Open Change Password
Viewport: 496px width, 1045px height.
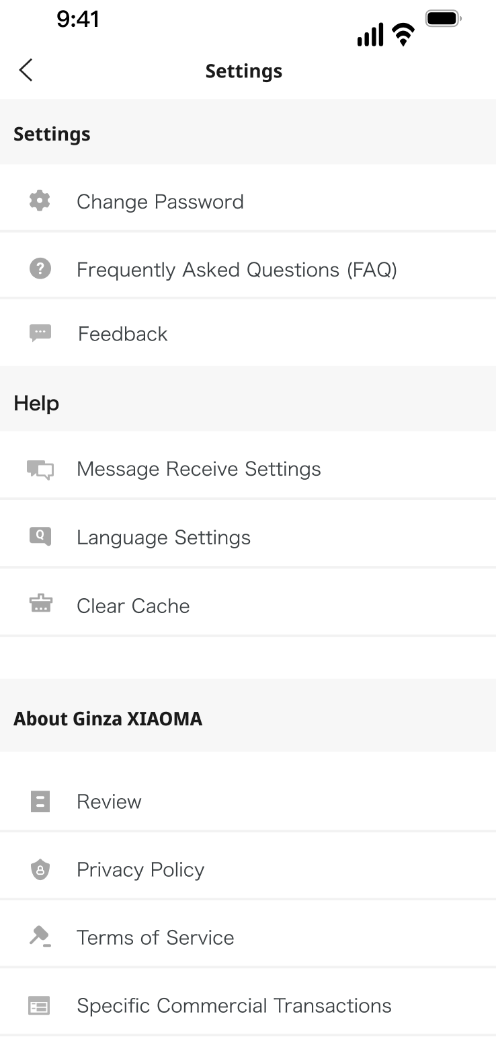[160, 202]
